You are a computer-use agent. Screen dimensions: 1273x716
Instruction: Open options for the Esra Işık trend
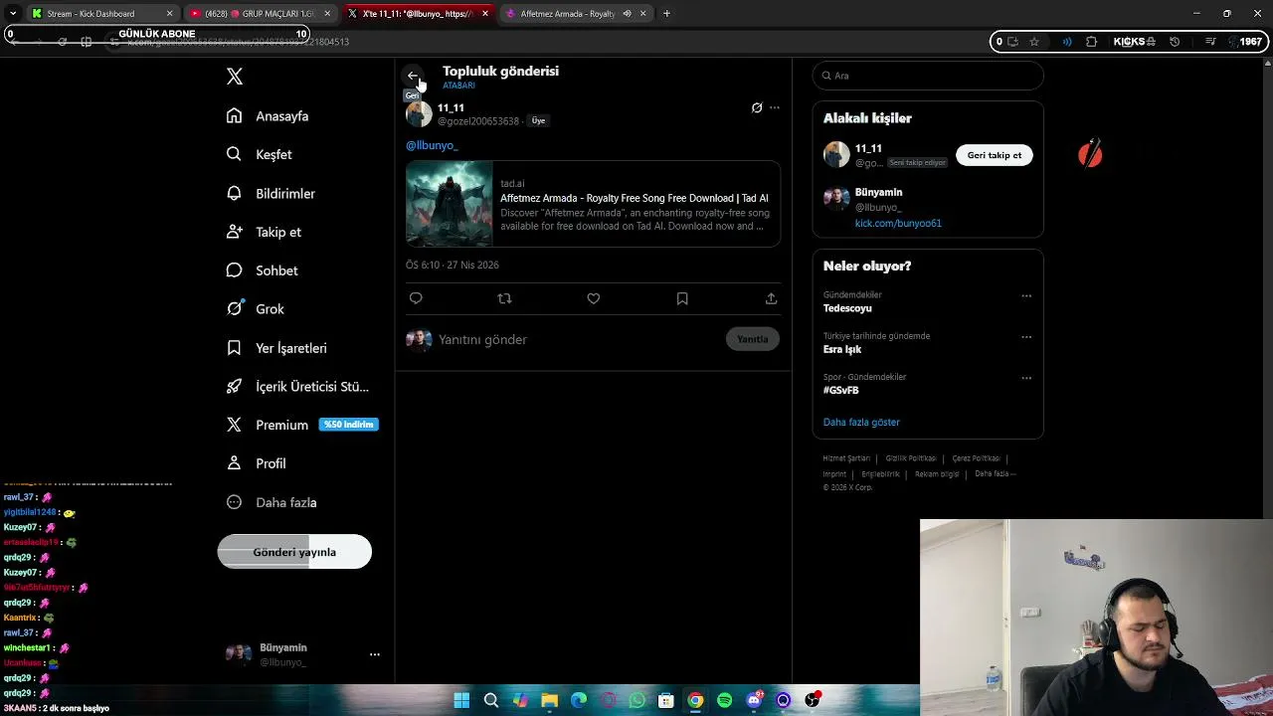pyautogui.click(x=1026, y=337)
